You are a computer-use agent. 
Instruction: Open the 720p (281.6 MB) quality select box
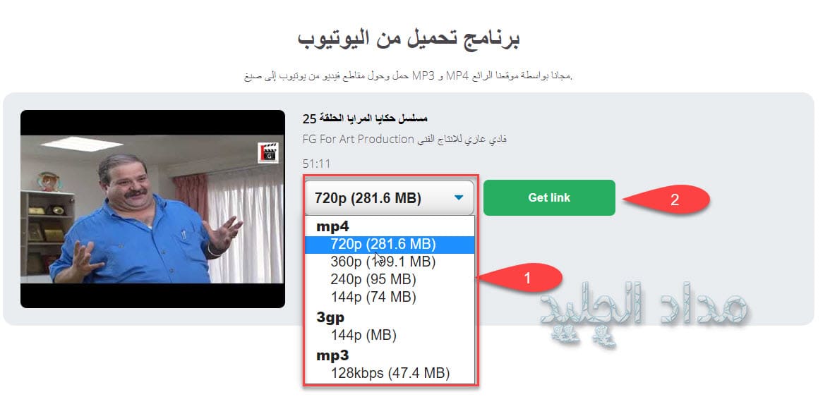click(x=389, y=197)
